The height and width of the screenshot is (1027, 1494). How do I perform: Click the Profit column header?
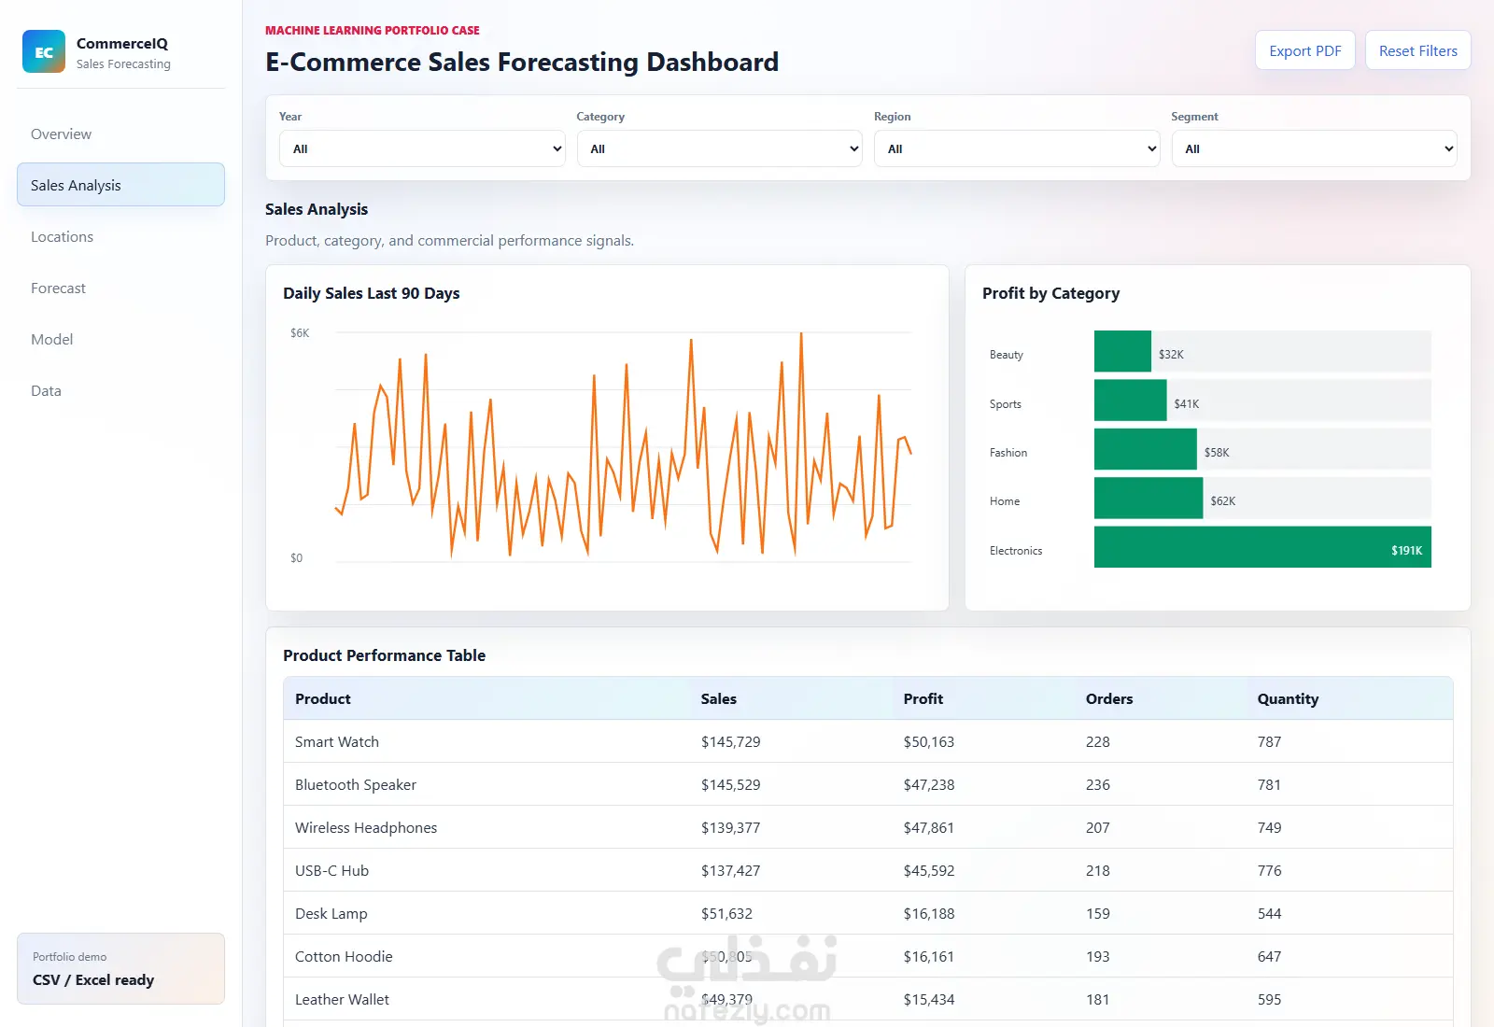923,698
